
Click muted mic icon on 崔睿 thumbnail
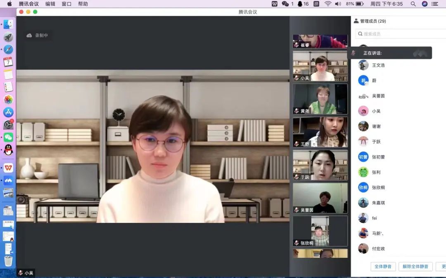pyautogui.click(x=297, y=45)
